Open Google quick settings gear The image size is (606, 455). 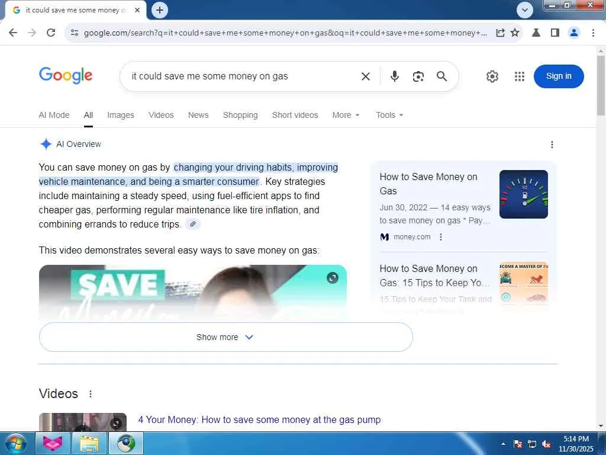[492, 76]
